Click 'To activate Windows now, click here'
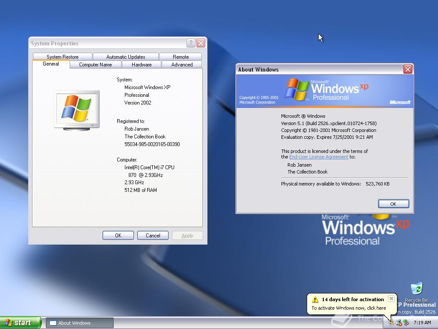The width and height of the screenshot is (438, 329). point(349,308)
